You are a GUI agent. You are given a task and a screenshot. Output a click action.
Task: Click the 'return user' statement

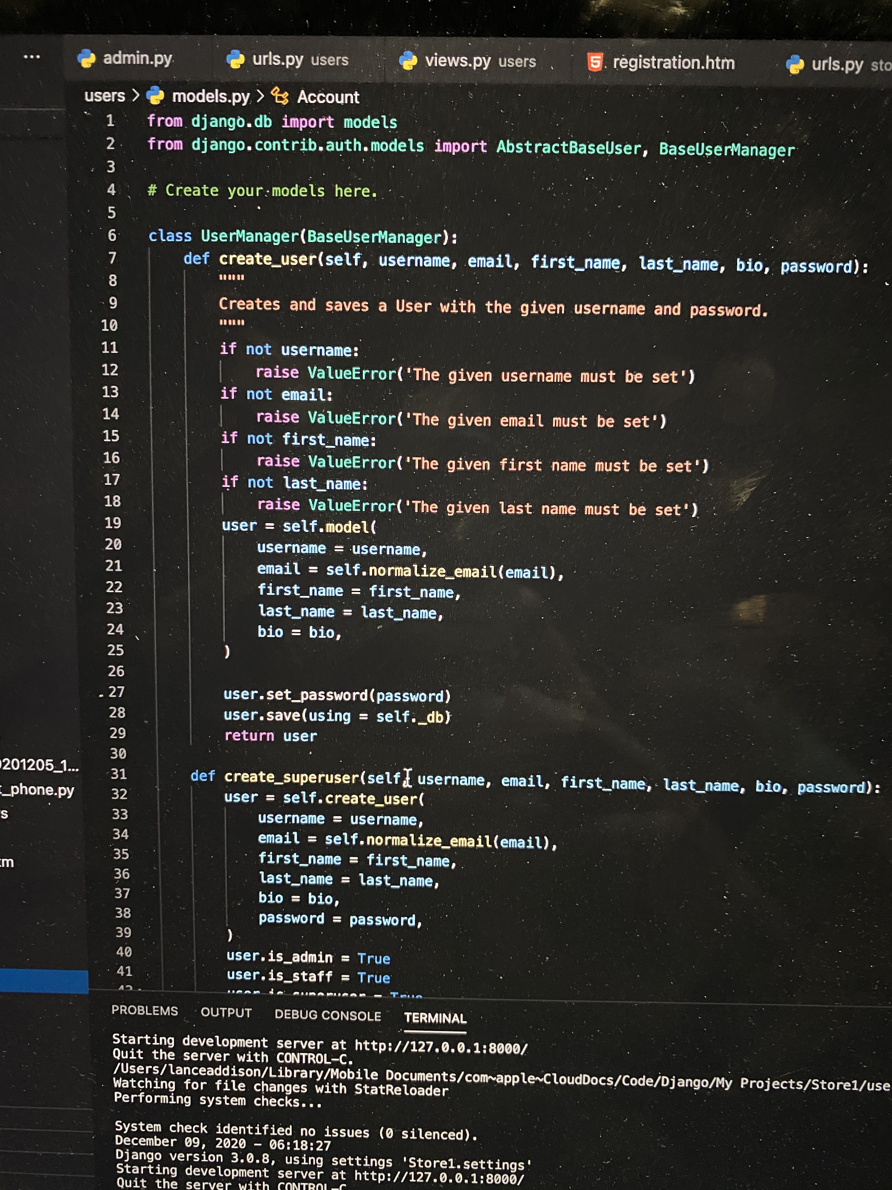click(x=270, y=735)
